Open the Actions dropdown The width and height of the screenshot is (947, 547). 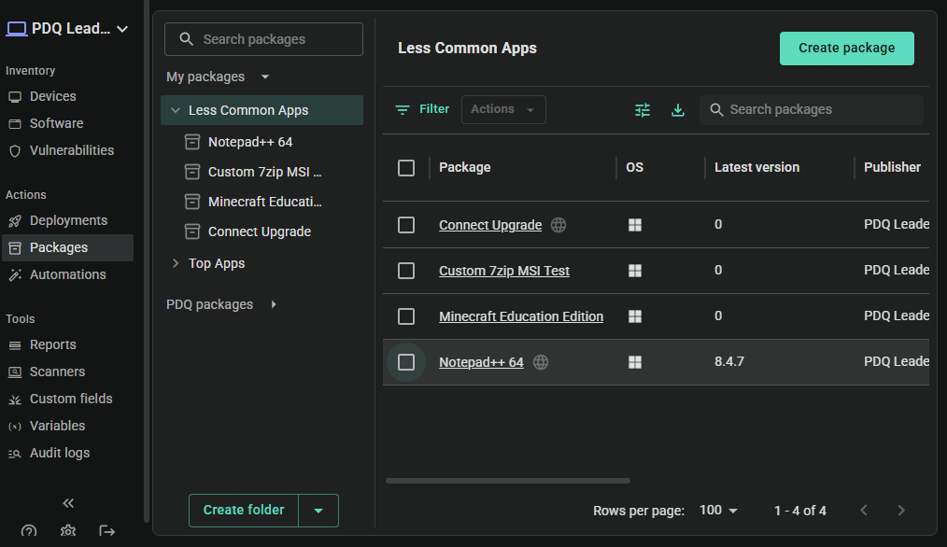503,109
